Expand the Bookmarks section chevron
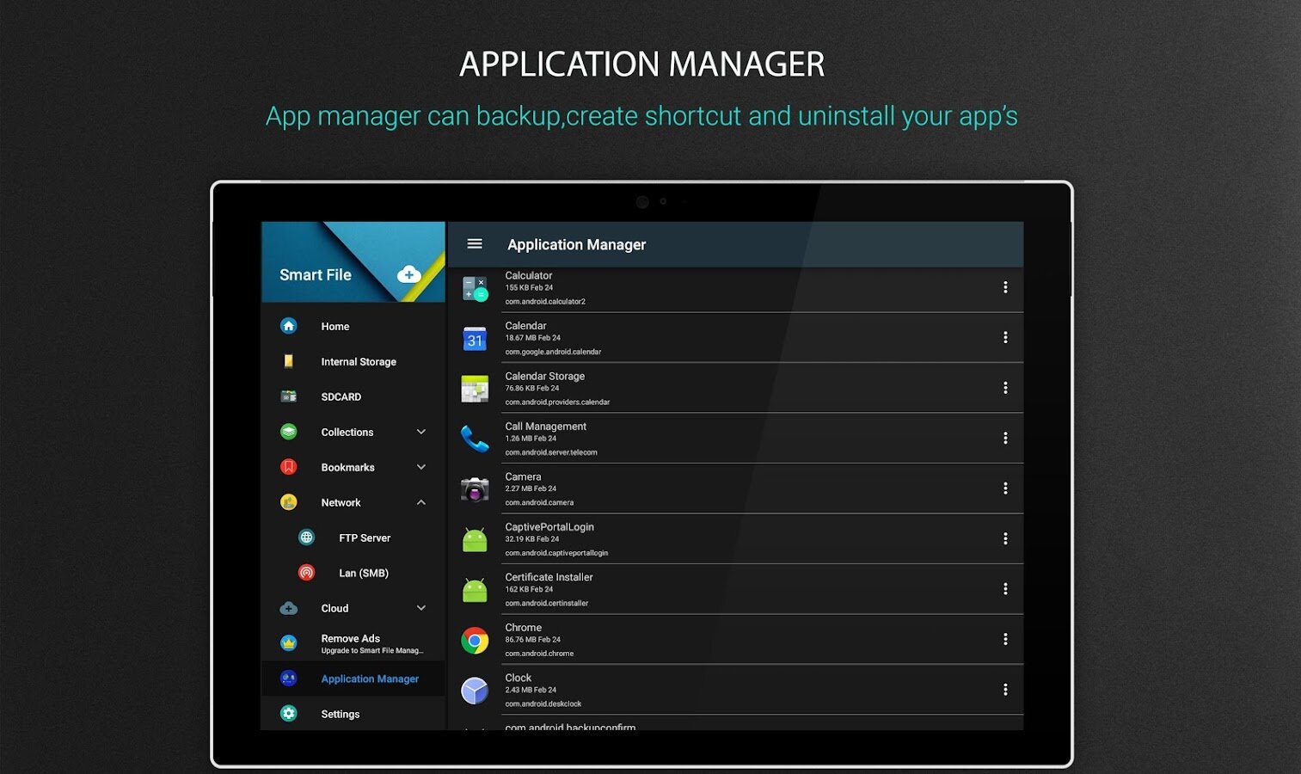The width and height of the screenshot is (1301, 774). pos(421,467)
